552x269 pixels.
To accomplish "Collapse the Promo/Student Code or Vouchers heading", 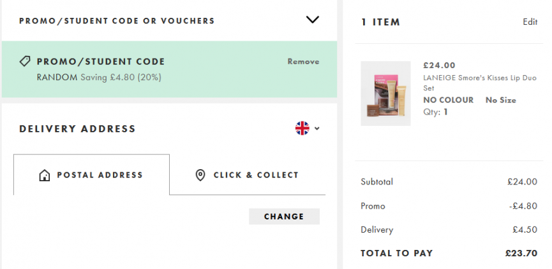I will tap(117, 21).
